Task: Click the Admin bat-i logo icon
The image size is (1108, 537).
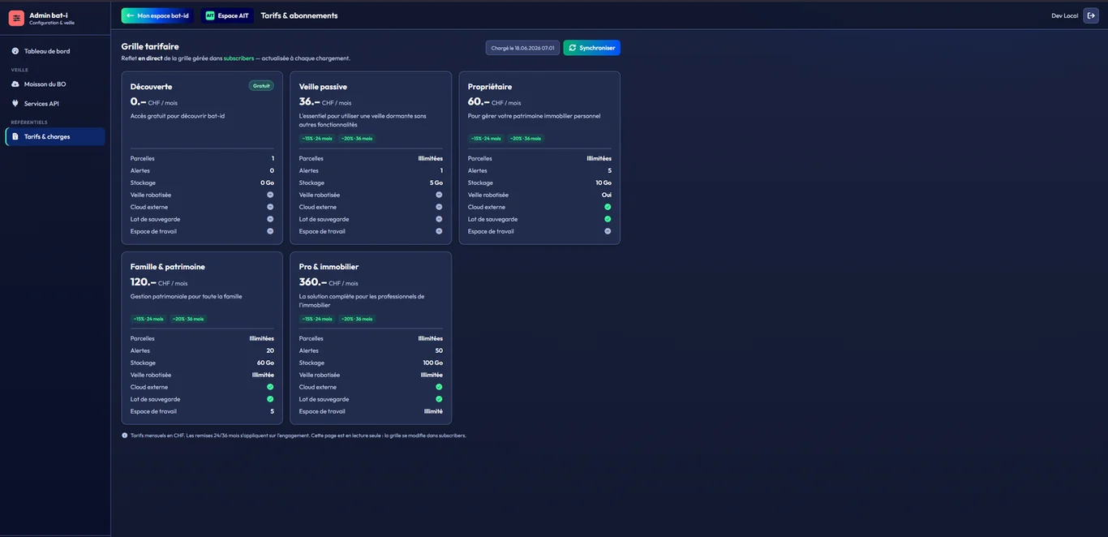Action: point(16,18)
